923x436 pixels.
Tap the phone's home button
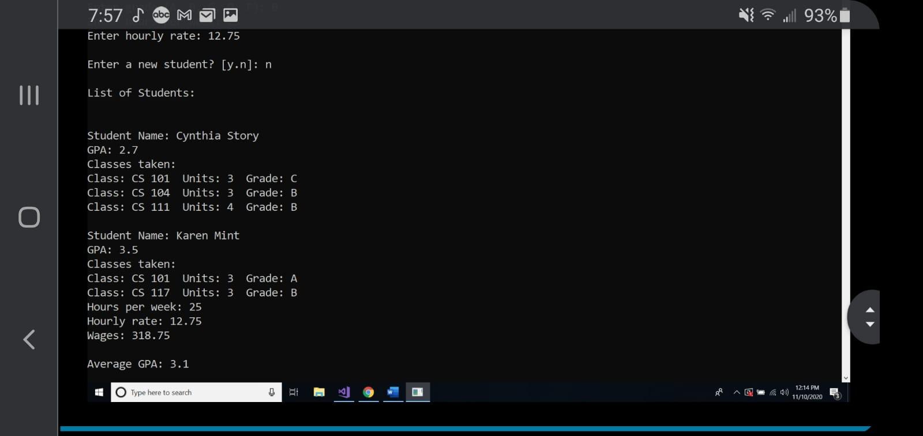[x=29, y=217]
